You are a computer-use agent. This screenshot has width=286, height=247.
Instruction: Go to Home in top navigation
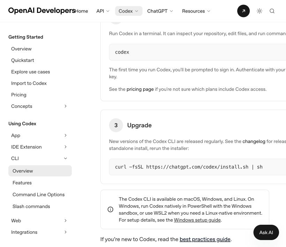click(82, 11)
